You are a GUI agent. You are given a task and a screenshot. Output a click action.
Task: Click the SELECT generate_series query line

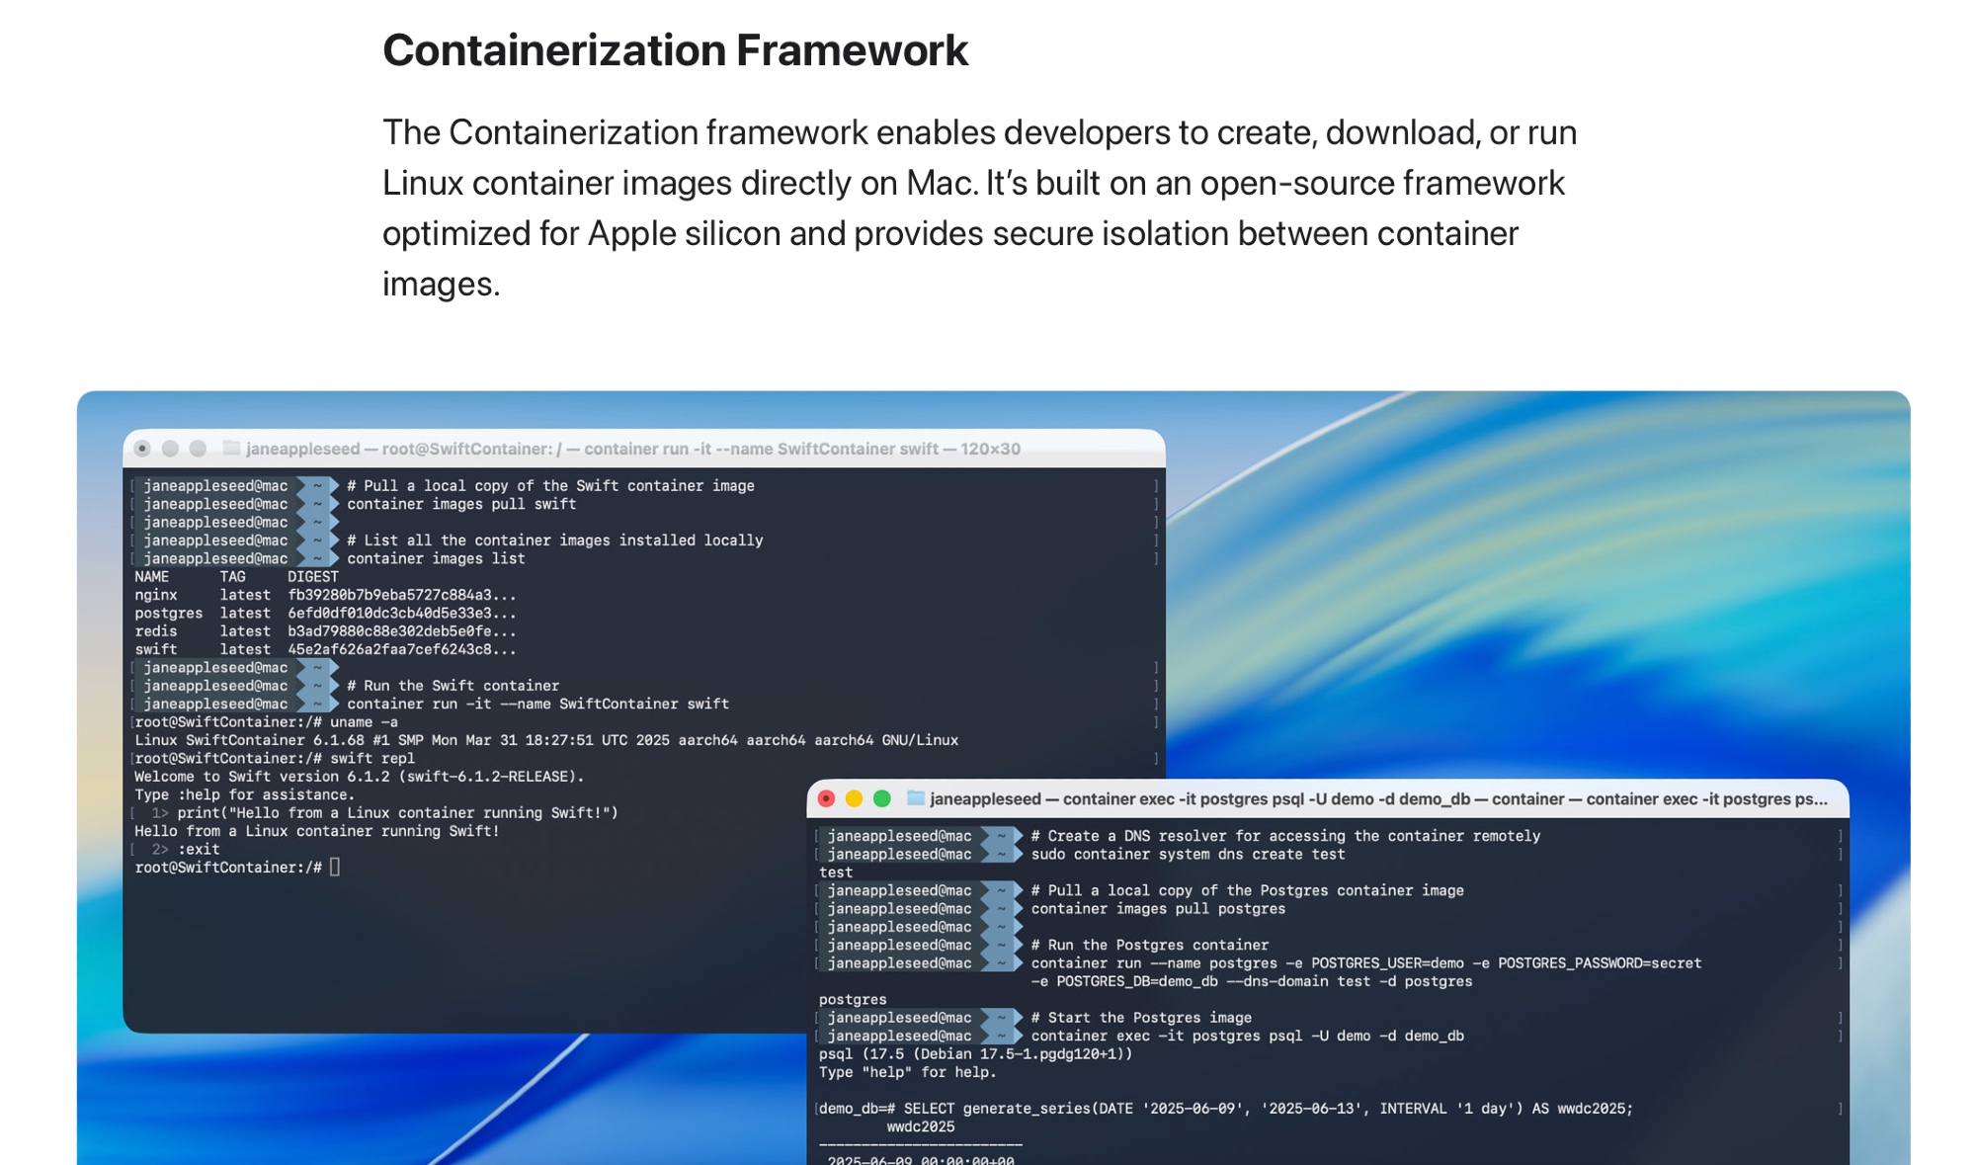pyautogui.click(x=1225, y=1109)
